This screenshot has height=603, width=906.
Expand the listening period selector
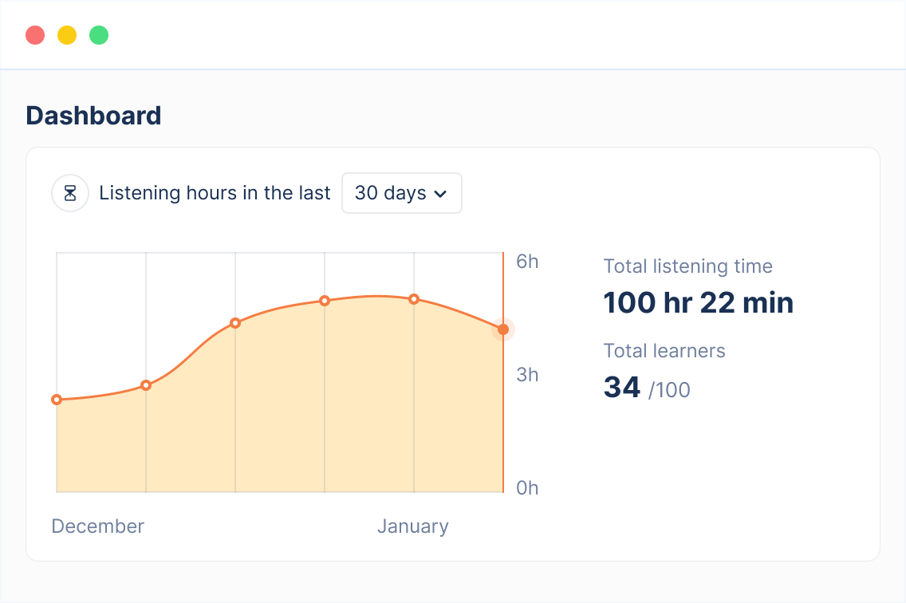tap(401, 193)
